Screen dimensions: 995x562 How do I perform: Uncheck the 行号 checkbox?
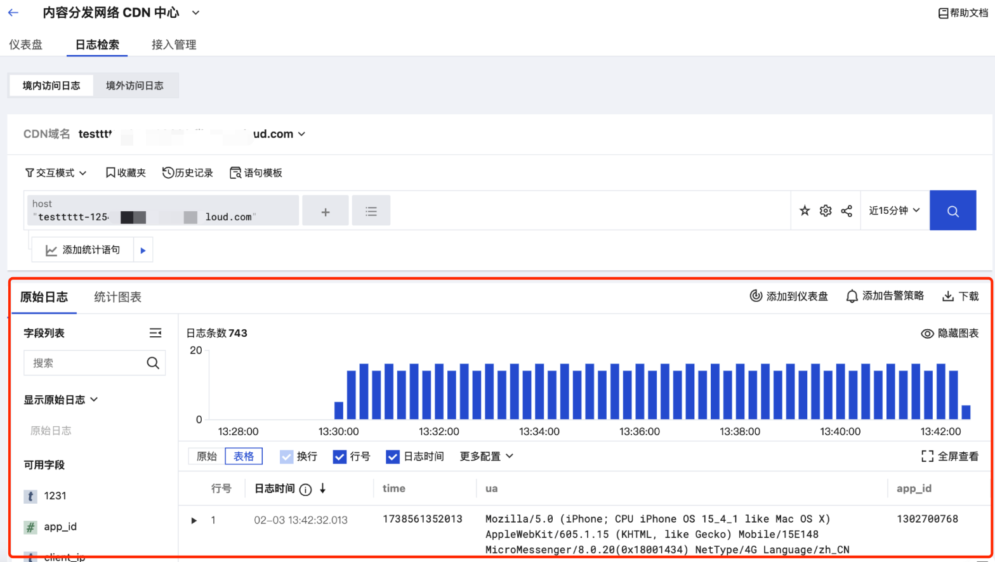(339, 457)
